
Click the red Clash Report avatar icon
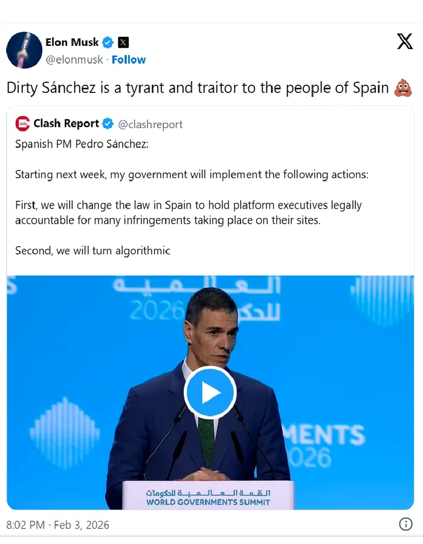(22, 124)
